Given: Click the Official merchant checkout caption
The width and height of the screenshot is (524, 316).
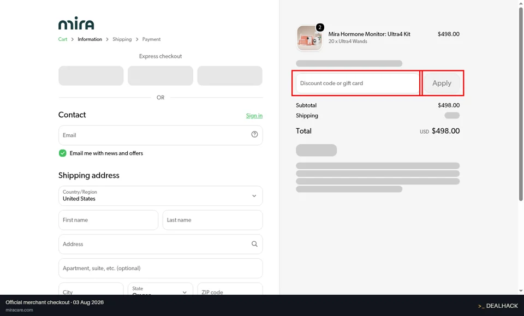Looking at the screenshot, I should click(55, 302).
